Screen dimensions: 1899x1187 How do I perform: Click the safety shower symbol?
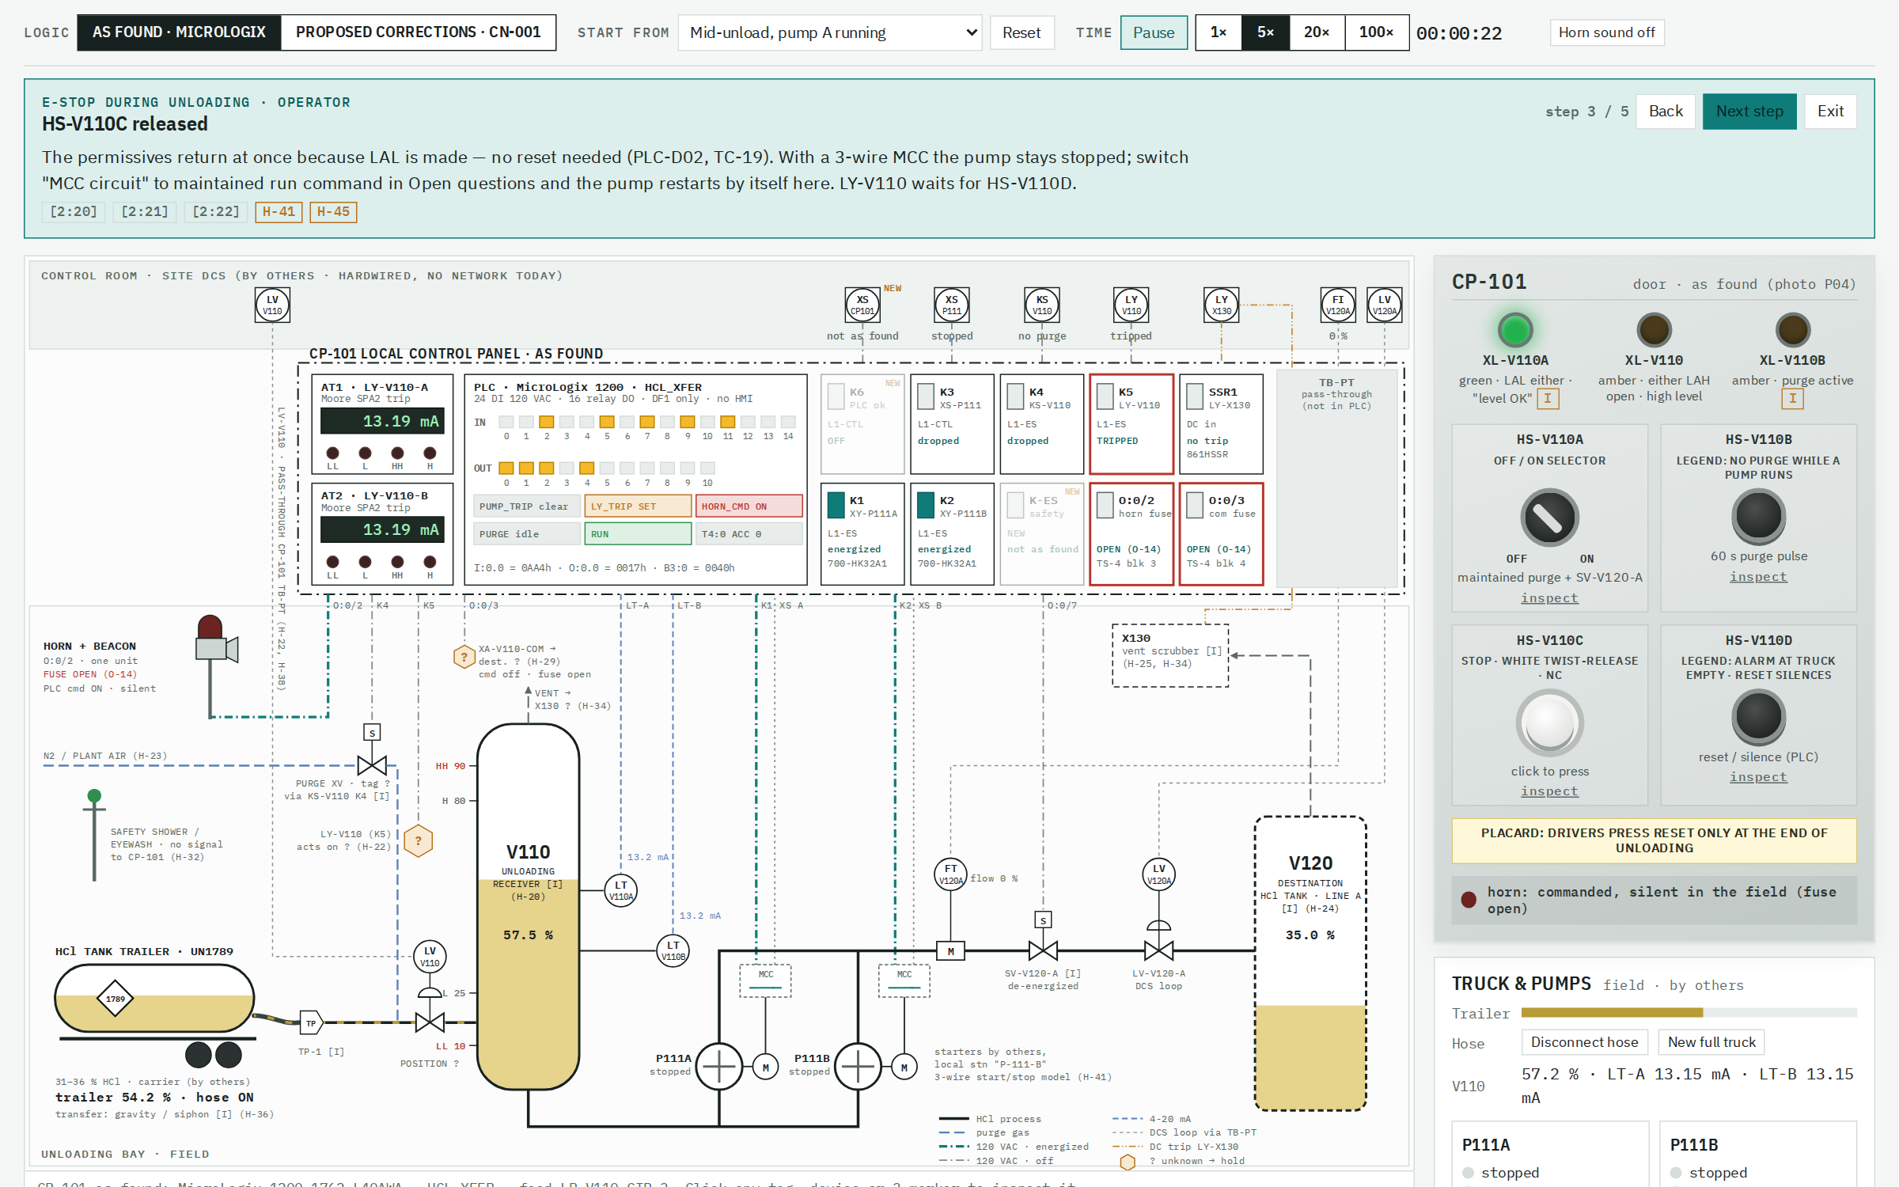(x=94, y=834)
